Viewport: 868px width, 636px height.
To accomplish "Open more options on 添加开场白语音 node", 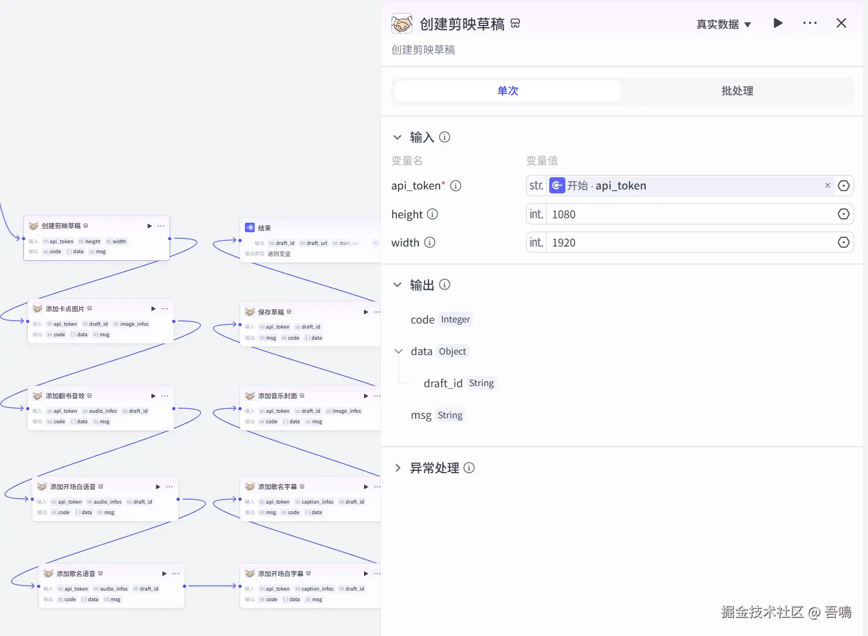I will (169, 486).
